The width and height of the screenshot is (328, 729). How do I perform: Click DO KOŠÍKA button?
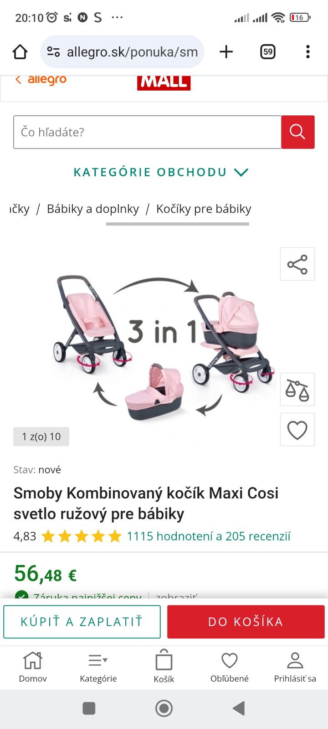246,622
